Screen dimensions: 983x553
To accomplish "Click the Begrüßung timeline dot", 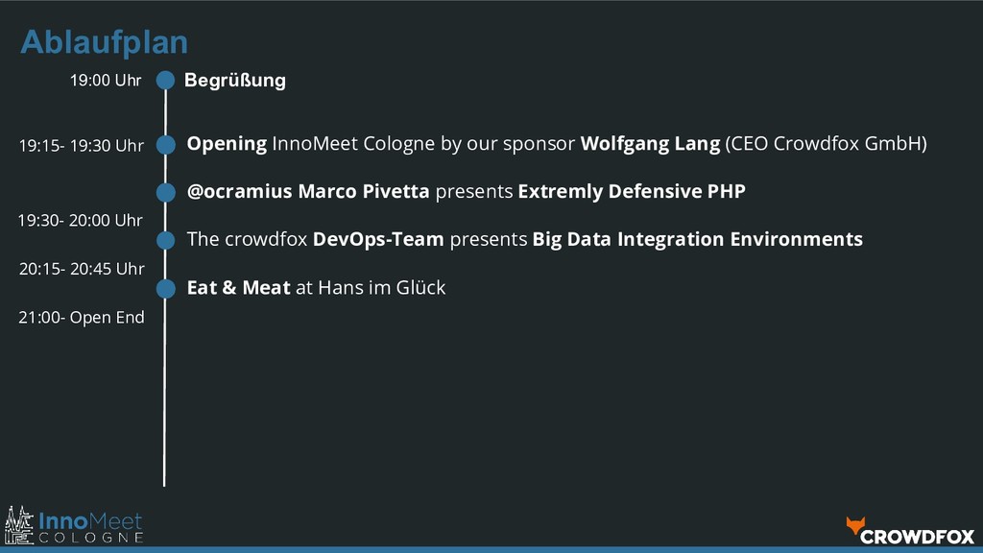I will [x=166, y=81].
